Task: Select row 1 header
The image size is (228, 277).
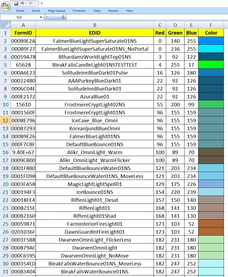Action: 5,33
